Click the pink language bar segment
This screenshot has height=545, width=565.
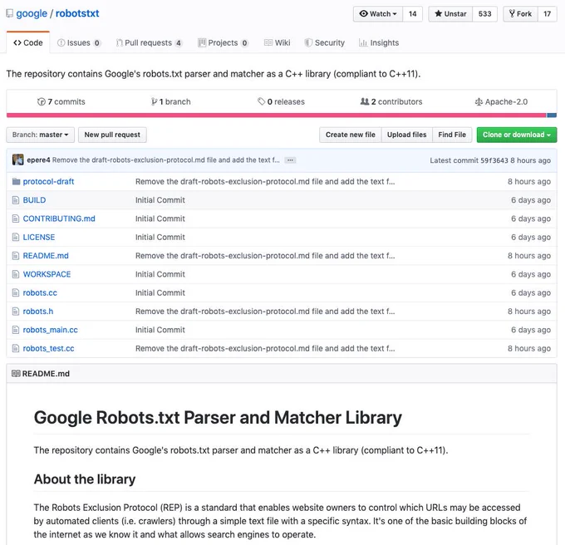tap(277, 115)
